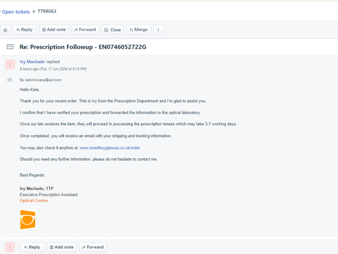
Task: Click the top toolbar Add note button
Action: coord(54,29)
